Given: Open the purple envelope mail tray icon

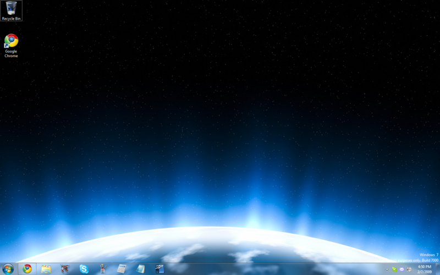Looking at the screenshot, I should coord(402,269).
